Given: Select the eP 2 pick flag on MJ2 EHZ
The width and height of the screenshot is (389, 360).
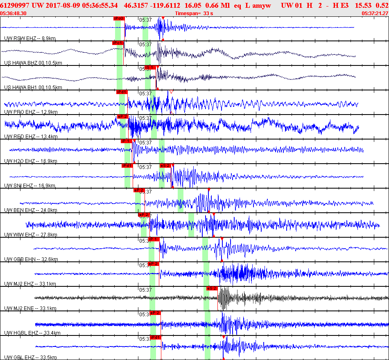Looking at the screenshot, I should [x=153, y=264].
